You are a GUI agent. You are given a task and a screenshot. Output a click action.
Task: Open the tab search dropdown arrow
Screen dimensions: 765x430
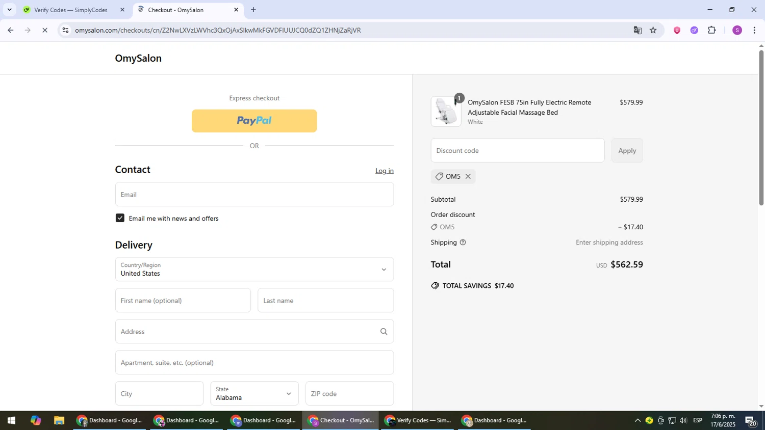point(9,10)
